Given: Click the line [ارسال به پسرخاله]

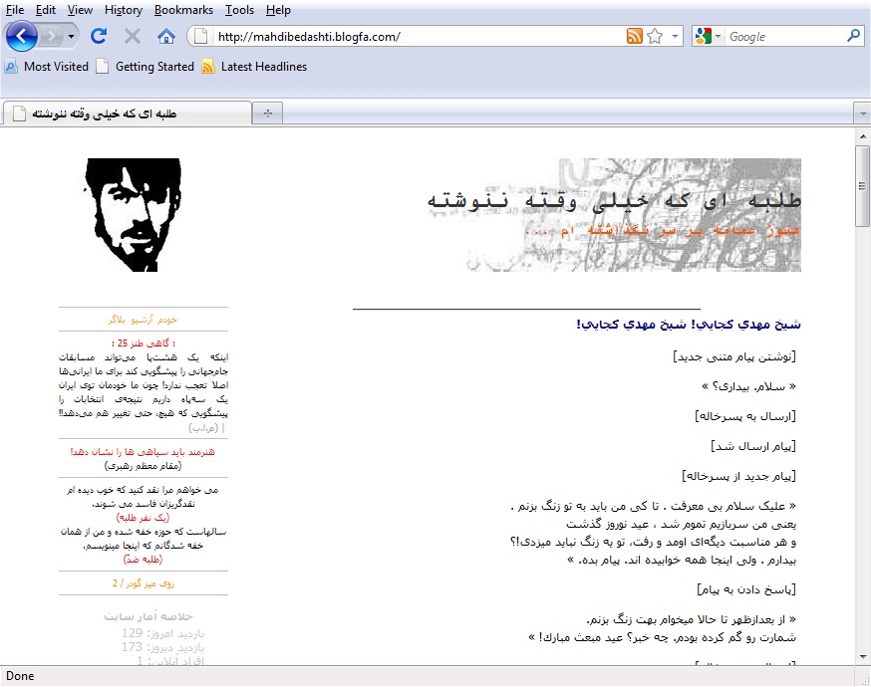Looking at the screenshot, I should pos(745,416).
